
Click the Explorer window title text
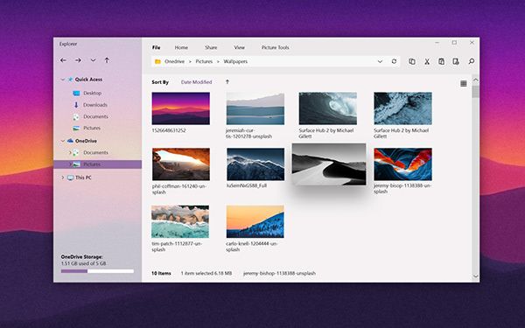pos(68,44)
